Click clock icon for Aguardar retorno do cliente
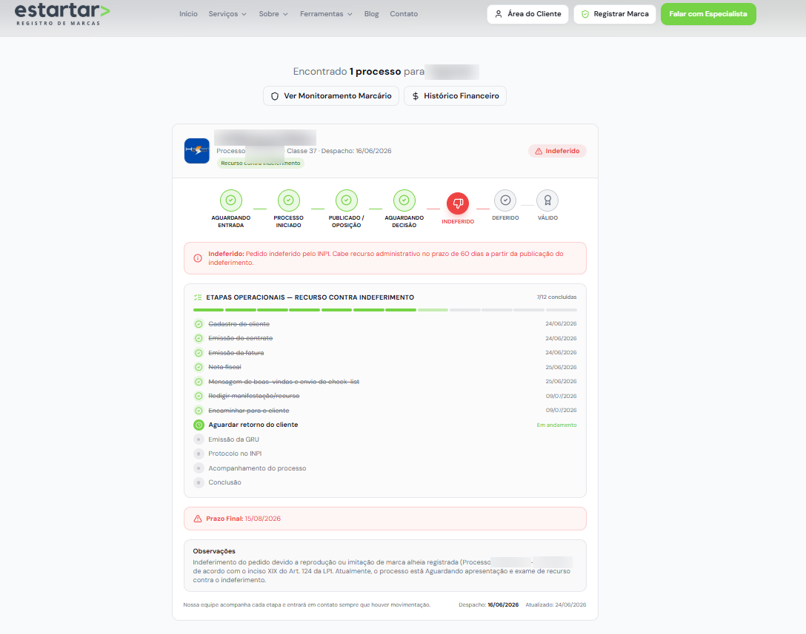This screenshot has height=634, width=806. (x=199, y=425)
